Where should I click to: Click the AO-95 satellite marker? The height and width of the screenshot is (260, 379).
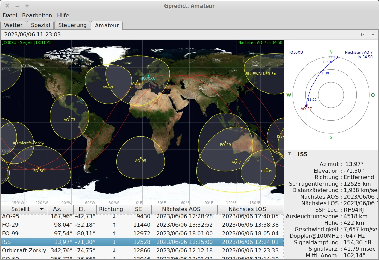(x=140, y=158)
